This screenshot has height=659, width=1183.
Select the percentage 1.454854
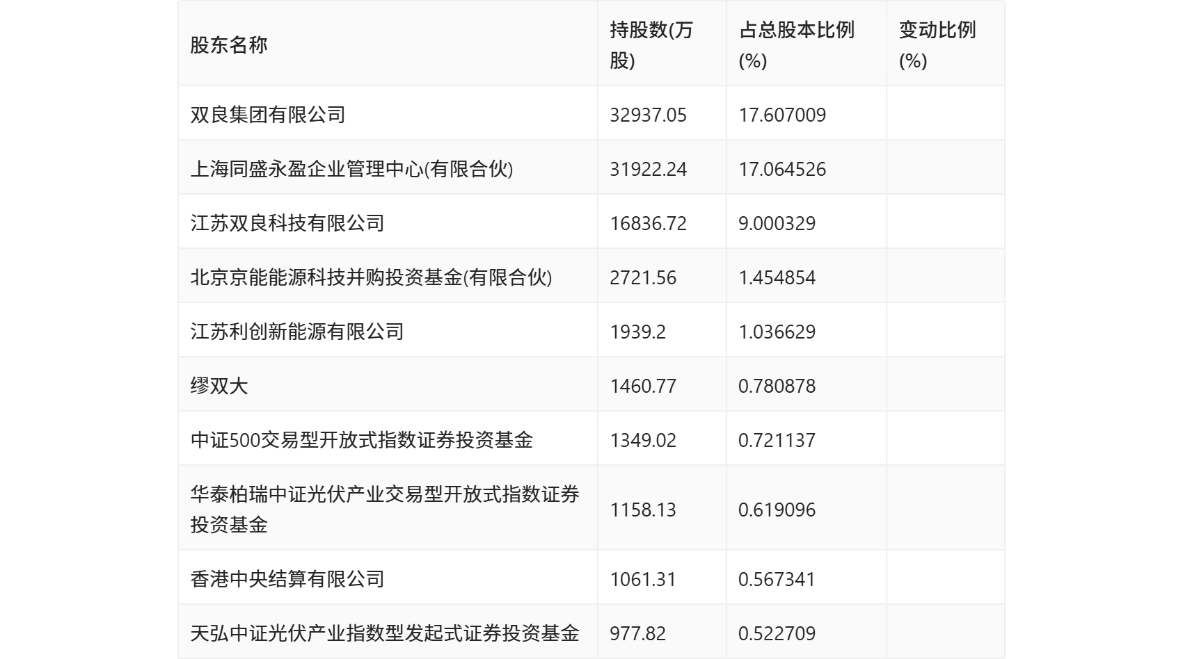777,277
